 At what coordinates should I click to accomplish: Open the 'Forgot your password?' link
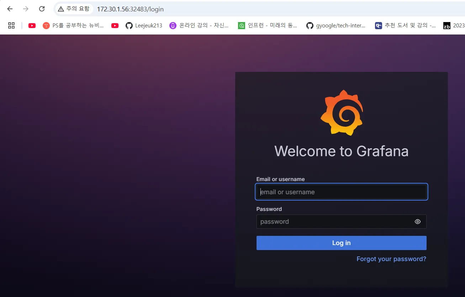[x=391, y=259]
